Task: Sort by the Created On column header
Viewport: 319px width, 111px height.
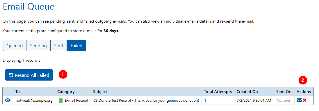Action: pos(247,92)
